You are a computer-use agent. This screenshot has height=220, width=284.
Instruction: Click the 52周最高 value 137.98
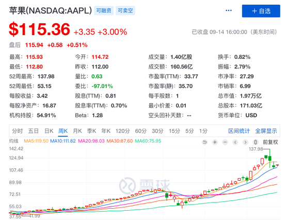coord(46,76)
